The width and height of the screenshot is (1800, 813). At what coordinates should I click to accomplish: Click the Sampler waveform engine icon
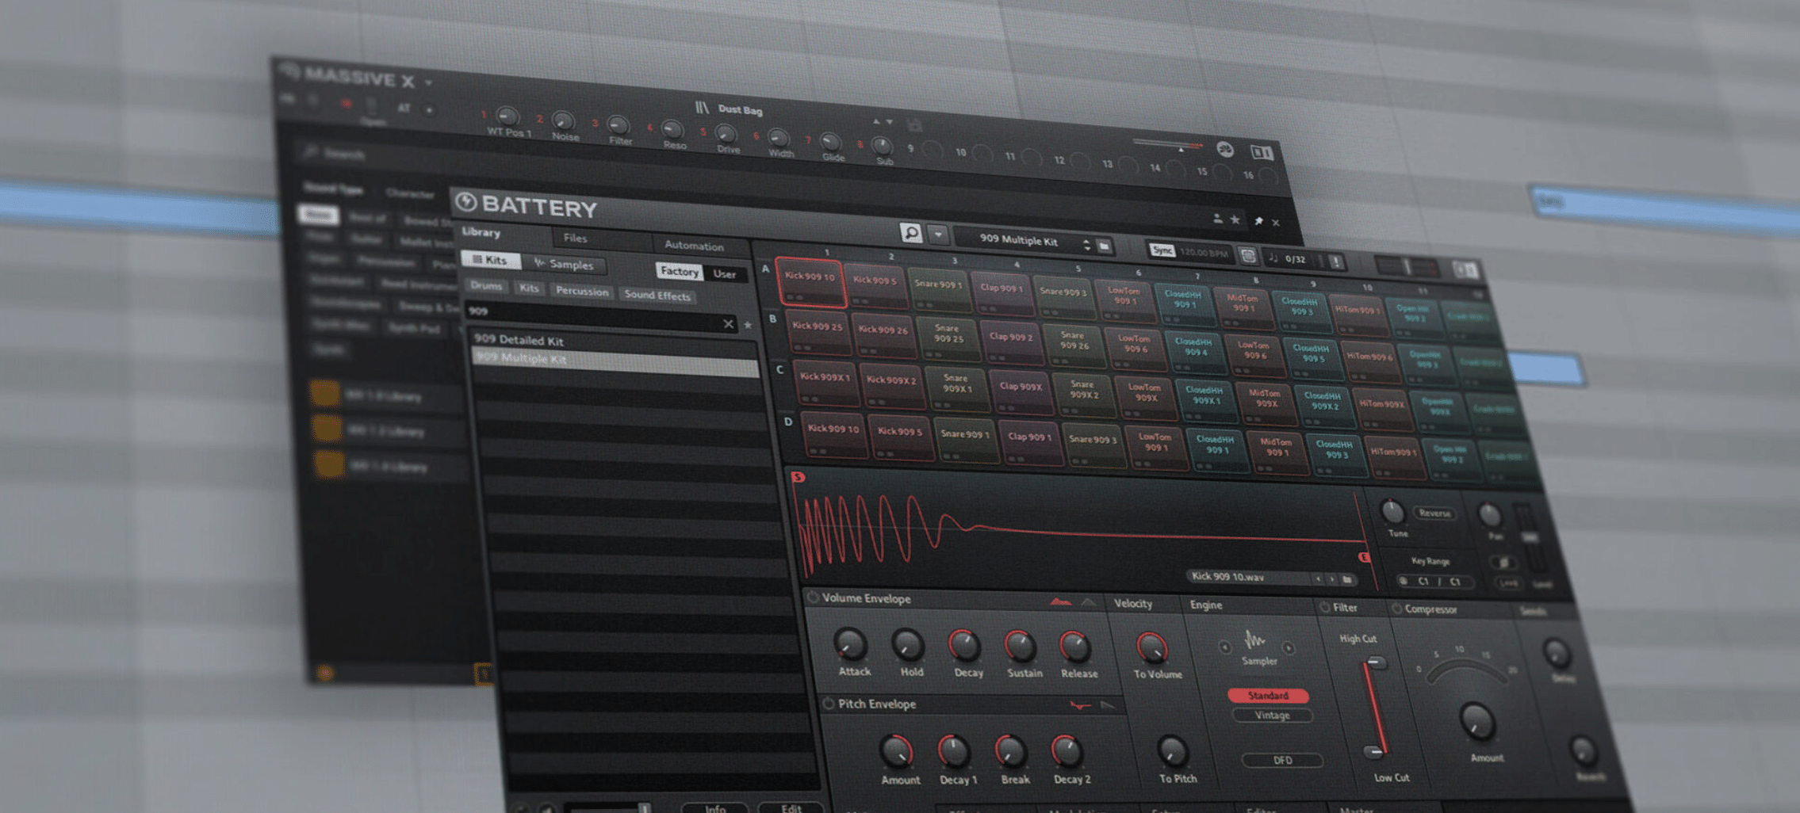point(1255,639)
